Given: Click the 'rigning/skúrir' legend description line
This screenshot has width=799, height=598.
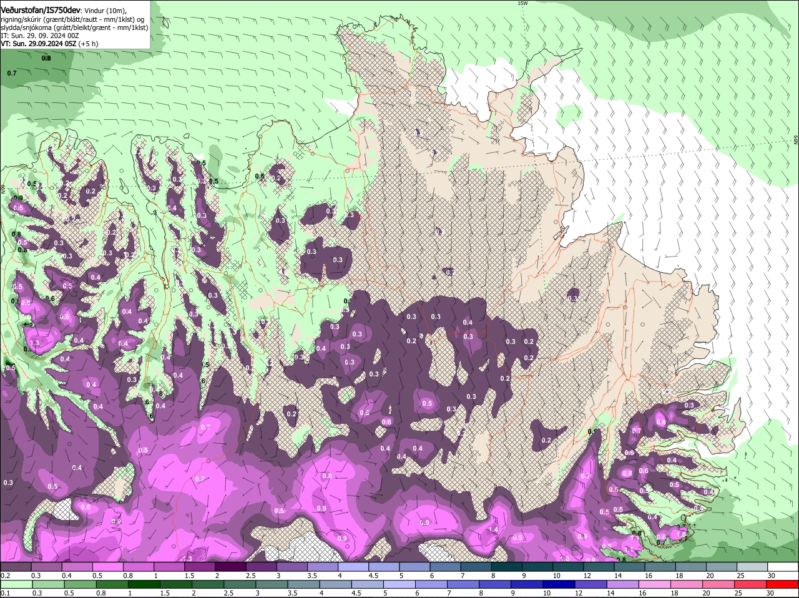Looking at the screenshot, I should [x=73, y=19].
